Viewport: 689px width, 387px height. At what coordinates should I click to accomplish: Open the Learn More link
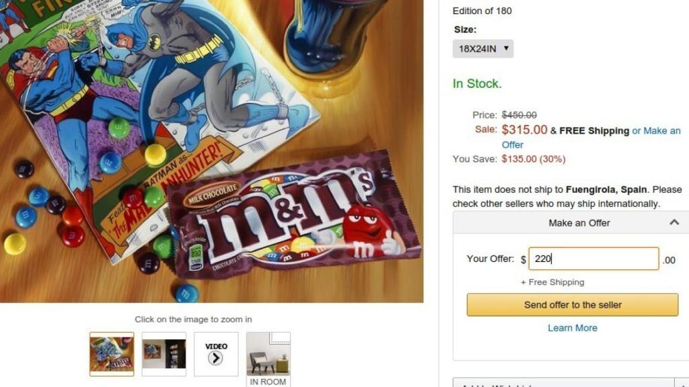(572, 328)
